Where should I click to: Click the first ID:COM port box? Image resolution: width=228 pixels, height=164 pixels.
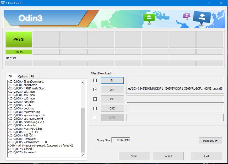tap(19, 63)
